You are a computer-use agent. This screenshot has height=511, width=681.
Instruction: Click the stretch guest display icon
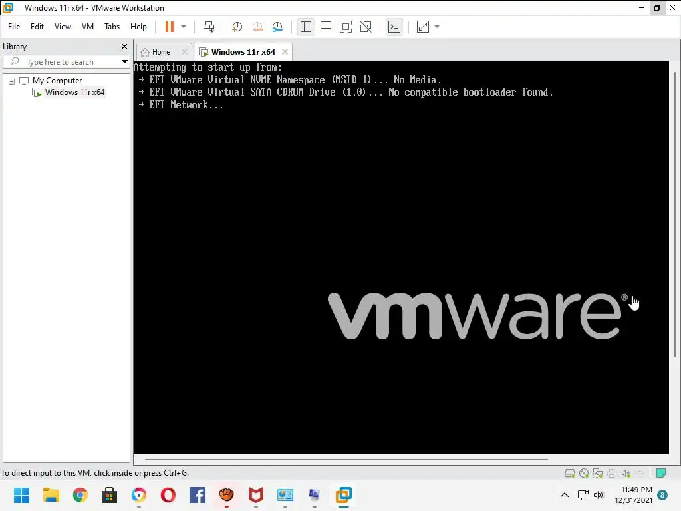tap(423, 27)
